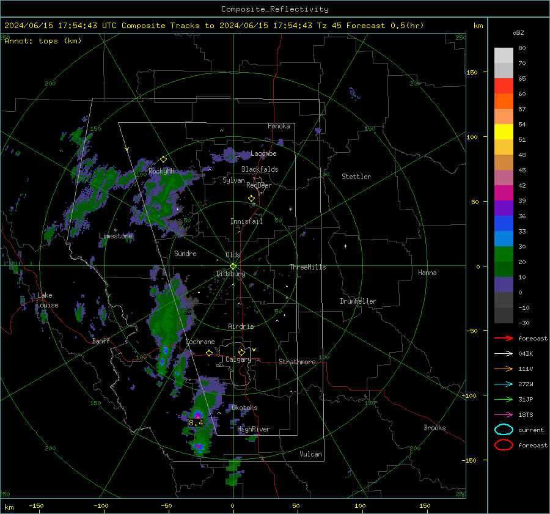
Task: Select the yellow diamond above RockyMH
Action: pyautogui.click(x=163, y=160)
